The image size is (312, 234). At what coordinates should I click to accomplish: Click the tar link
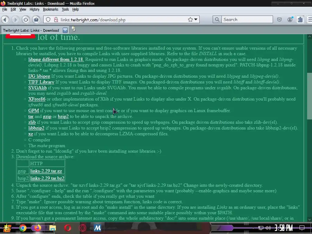(x=31, y=117)
